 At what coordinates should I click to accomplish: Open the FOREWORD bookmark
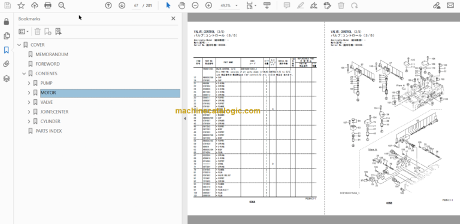(x=47, y=64)
